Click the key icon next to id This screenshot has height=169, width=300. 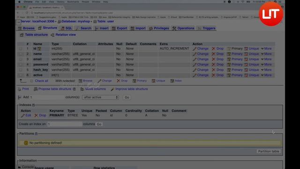click(x=39, y=49)
